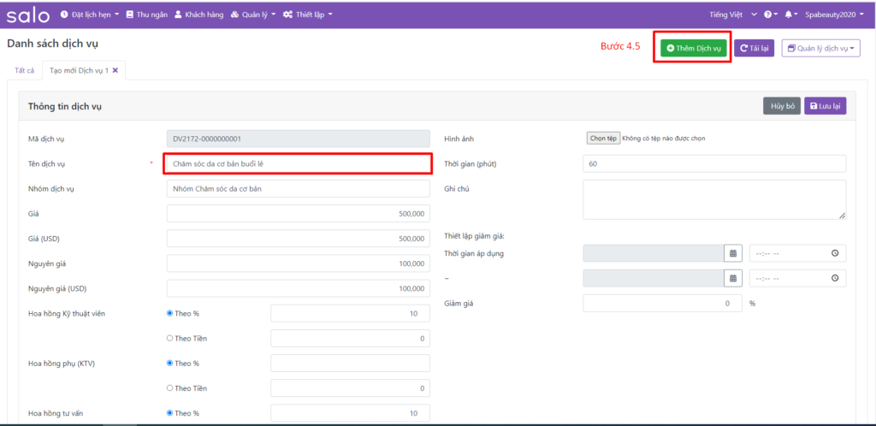Open calendar picker for the end date row

click(732, 278)
